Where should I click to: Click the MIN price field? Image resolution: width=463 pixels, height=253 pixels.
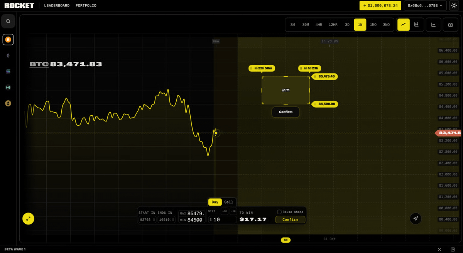tap(192, 220)
